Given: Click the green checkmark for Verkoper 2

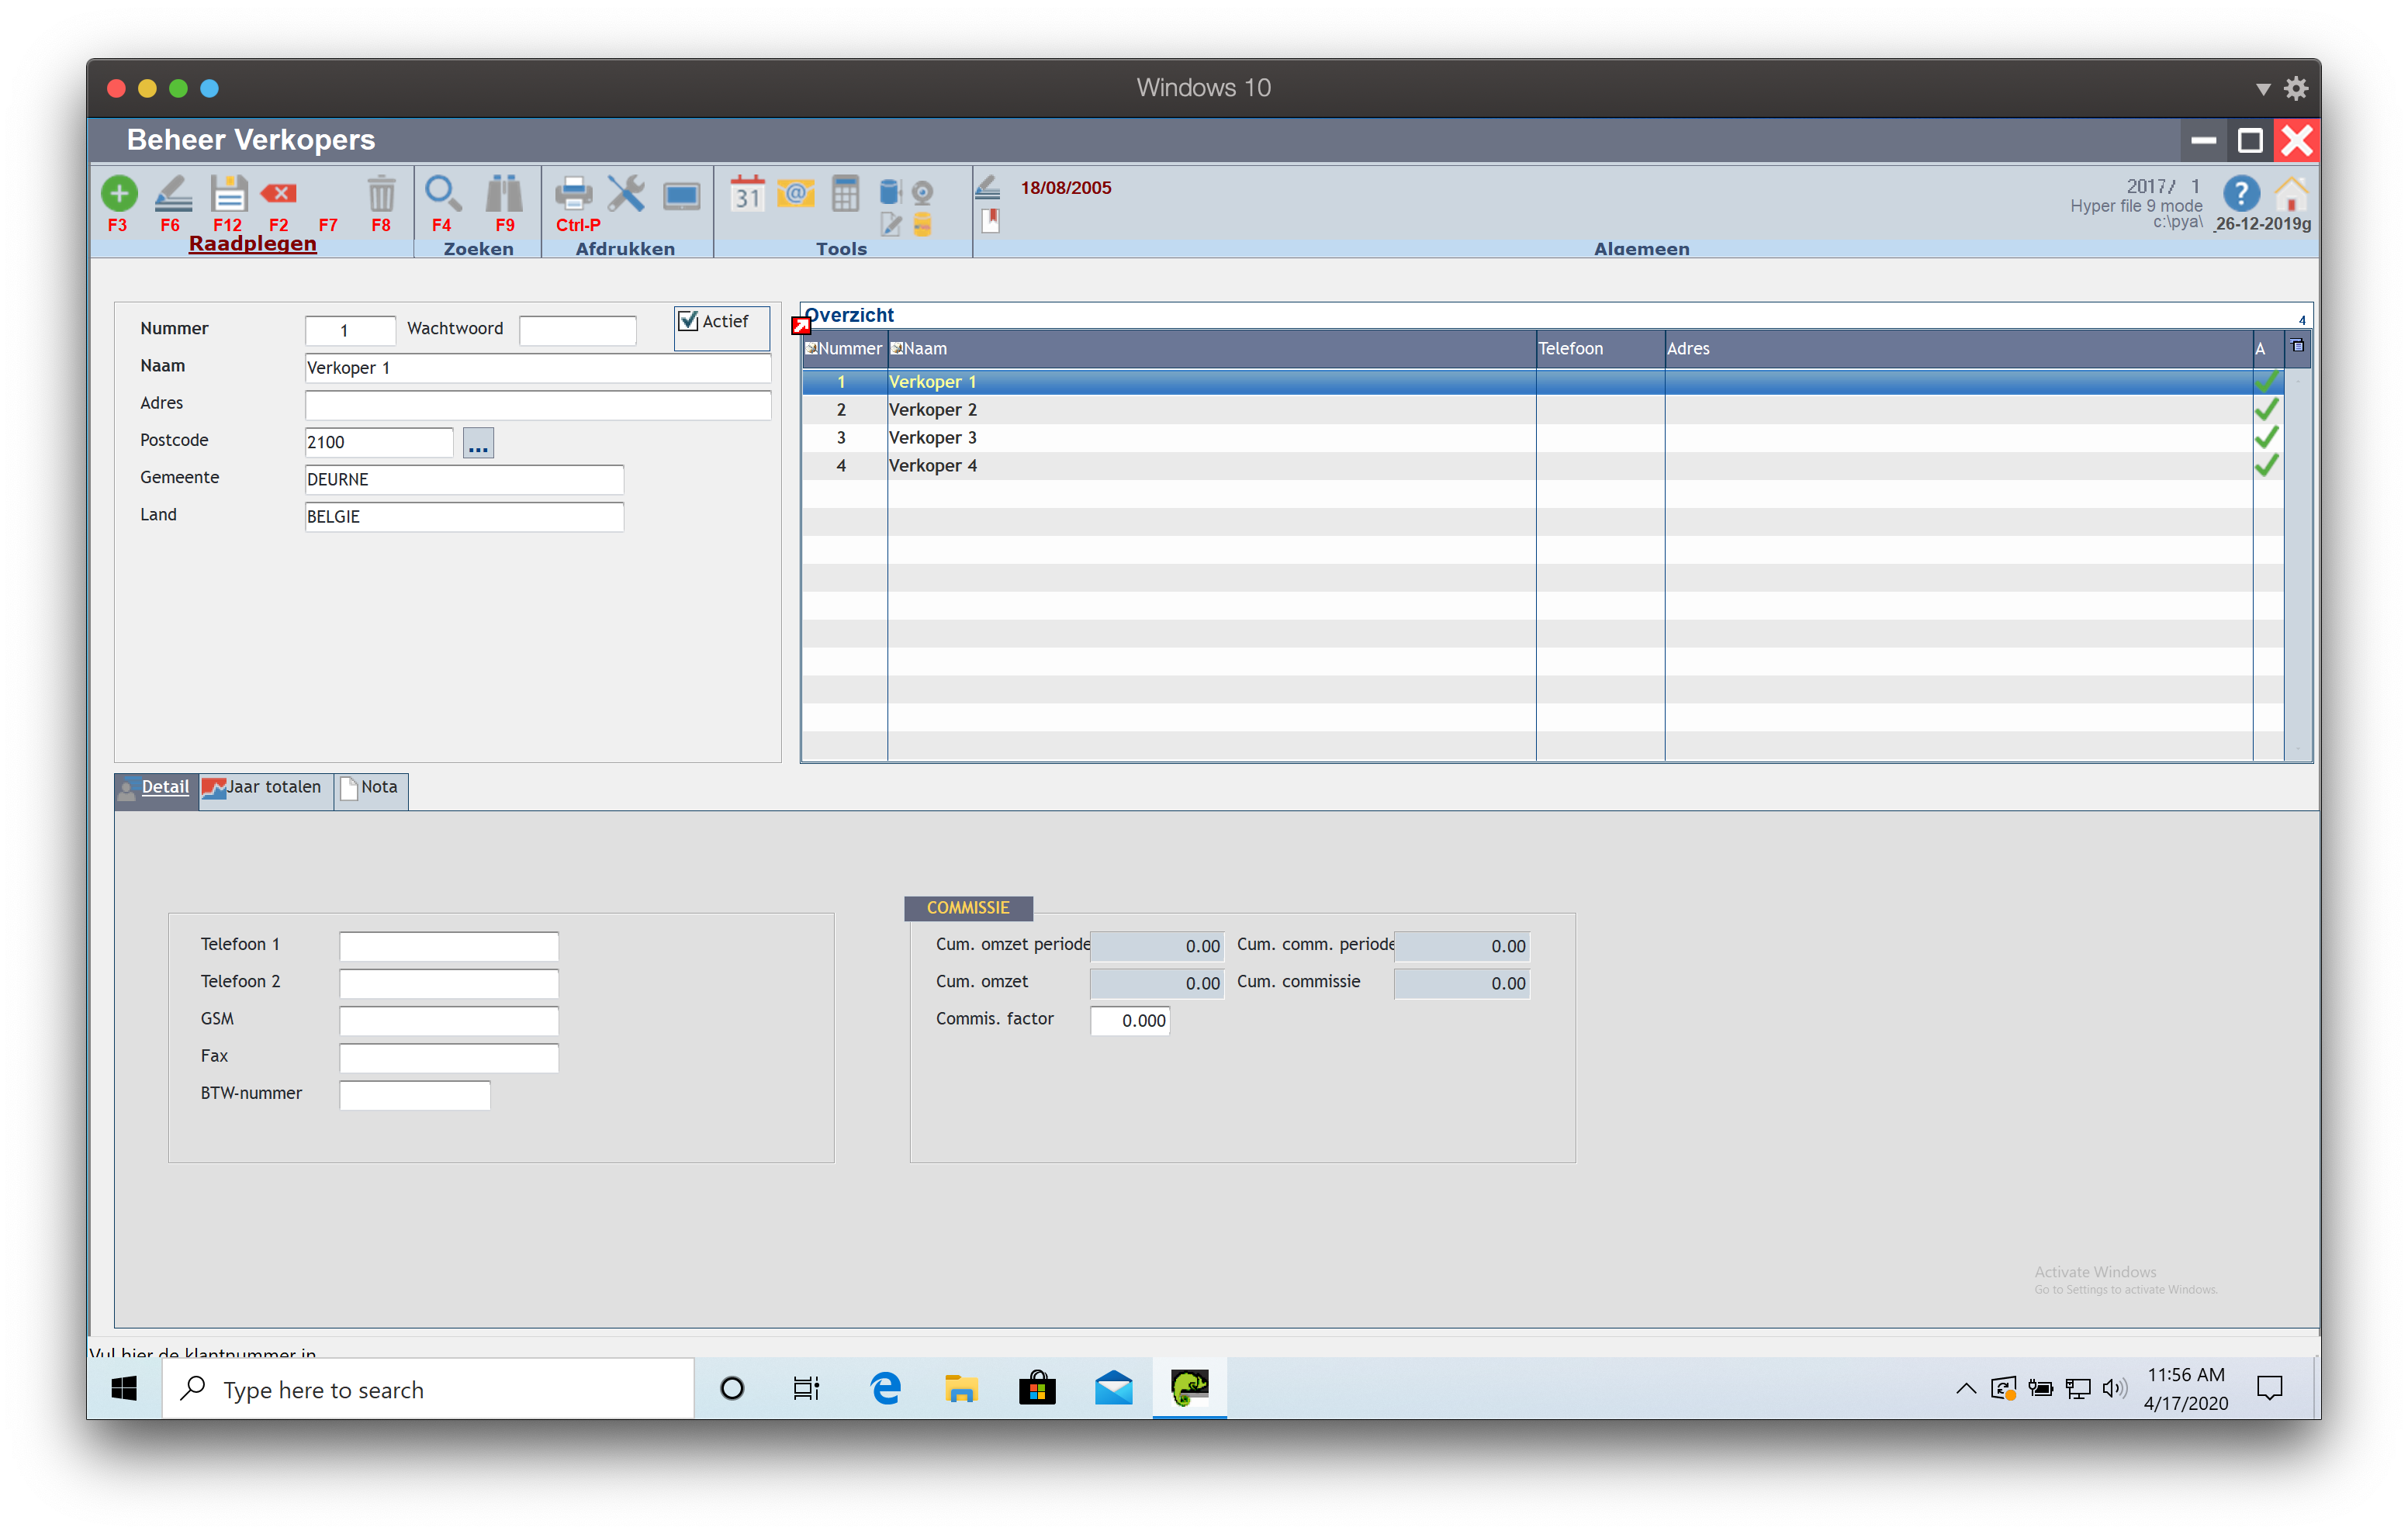Looking at the screenshot, I should point(2266,409).
